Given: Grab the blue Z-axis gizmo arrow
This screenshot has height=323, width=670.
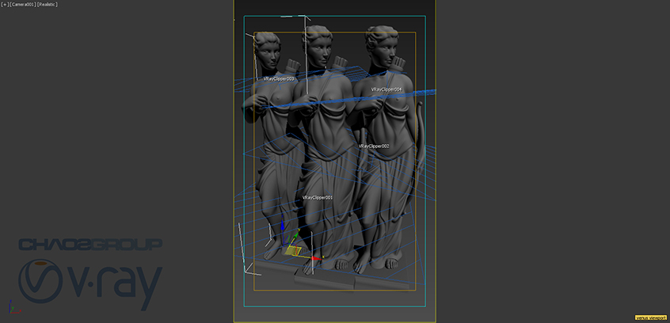Looking at the screenshot, I should coord(283,224).
